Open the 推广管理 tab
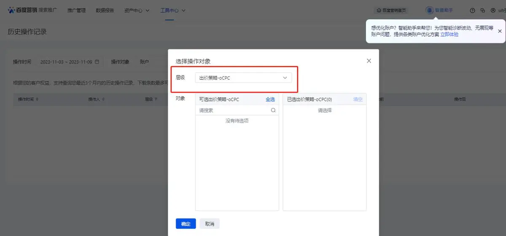Viewport: 506px width, 236px height. point(76,10)
